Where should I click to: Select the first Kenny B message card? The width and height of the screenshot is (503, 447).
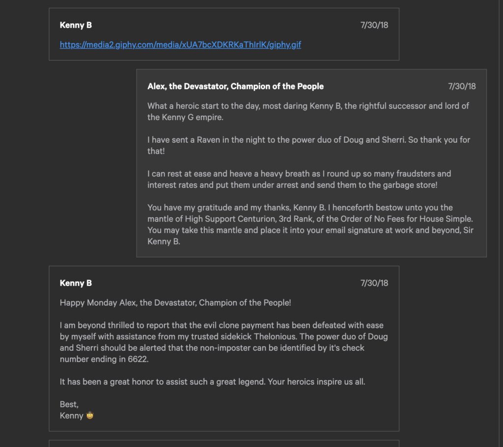coord(224,34)
